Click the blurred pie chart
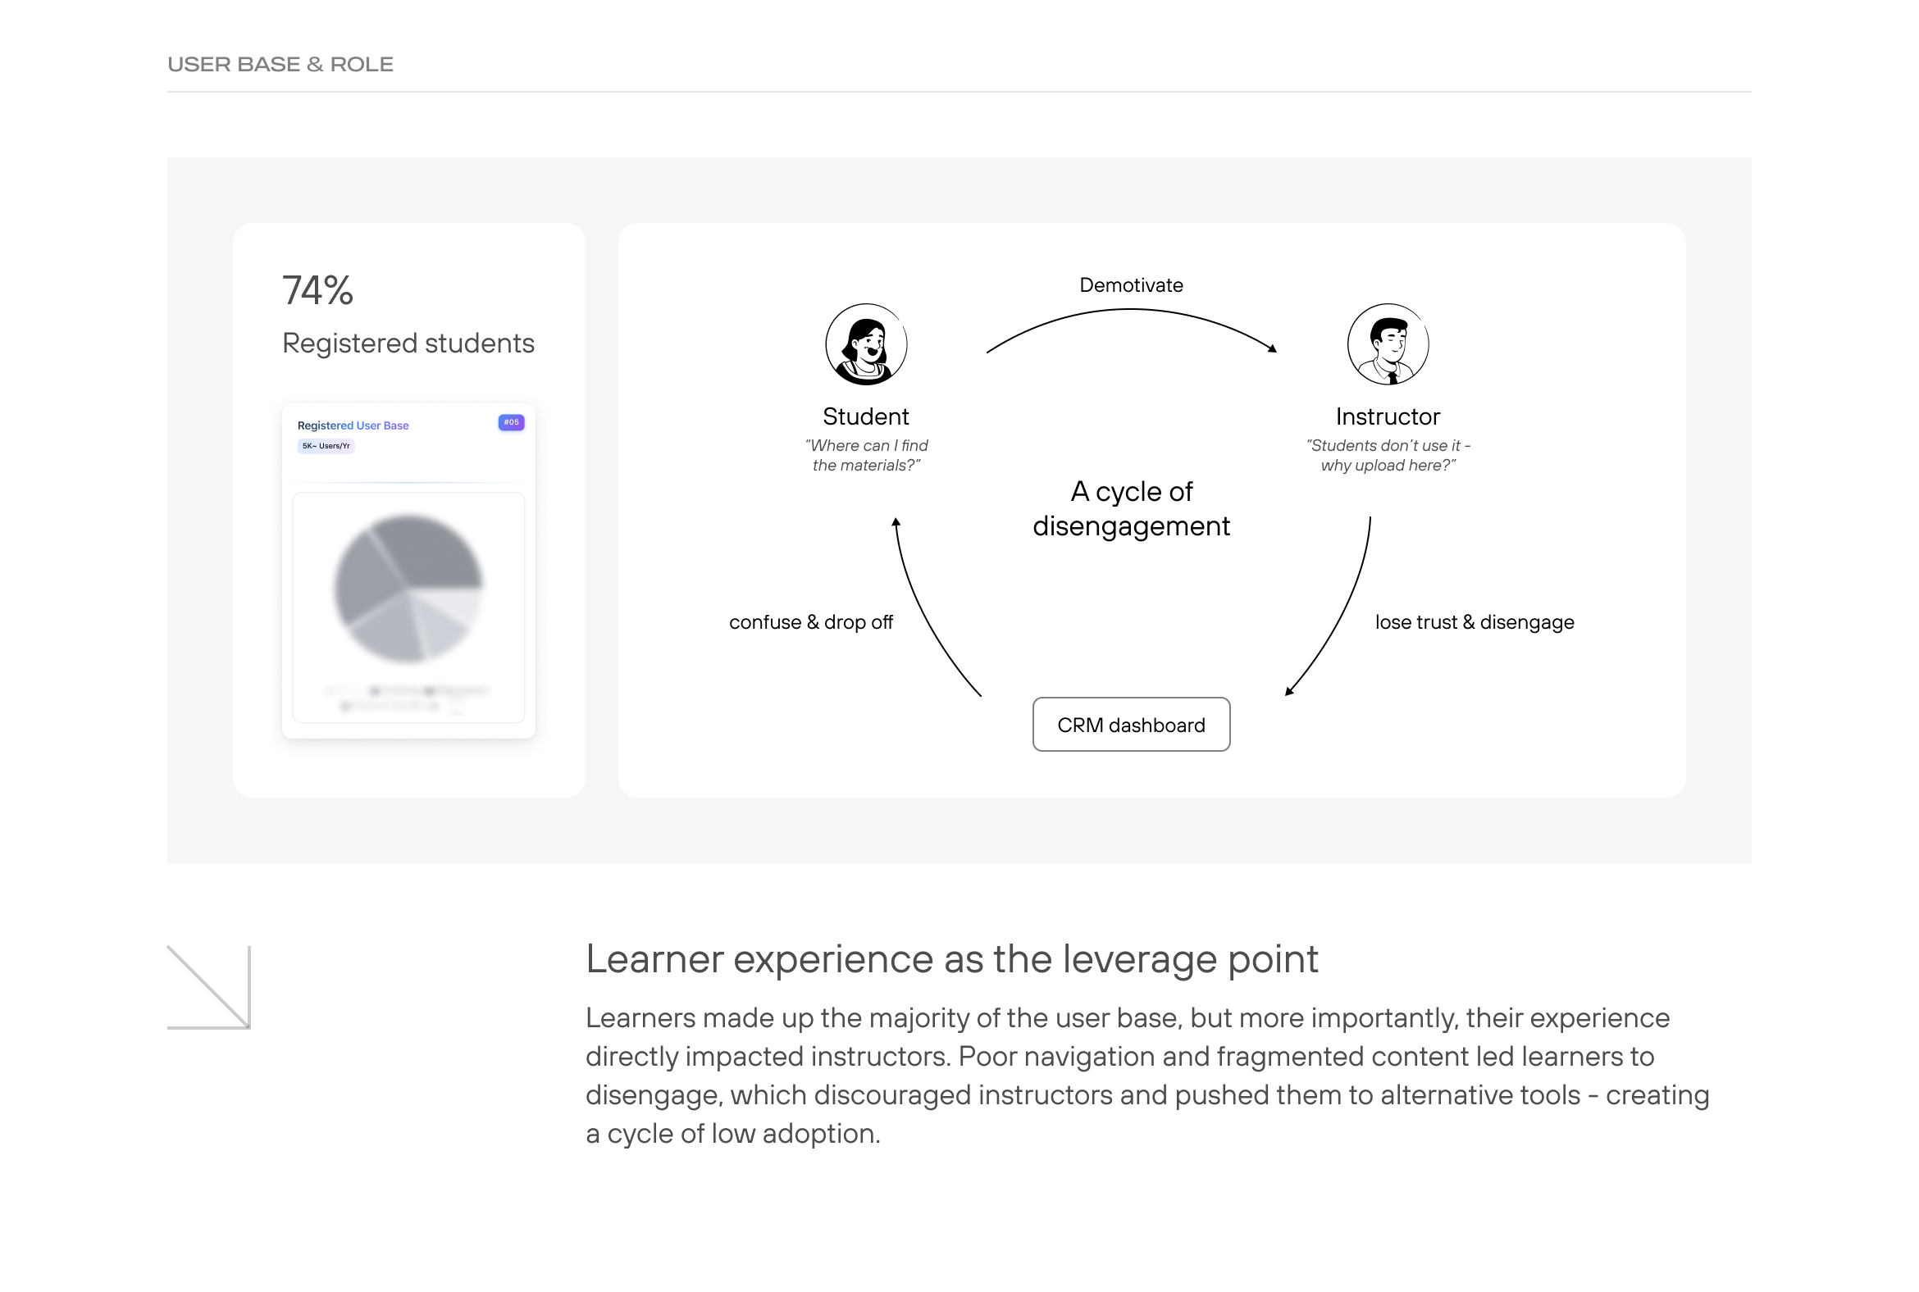Image resolution: width=1919 pixels, height=1292 pixels. coord(408,589)
